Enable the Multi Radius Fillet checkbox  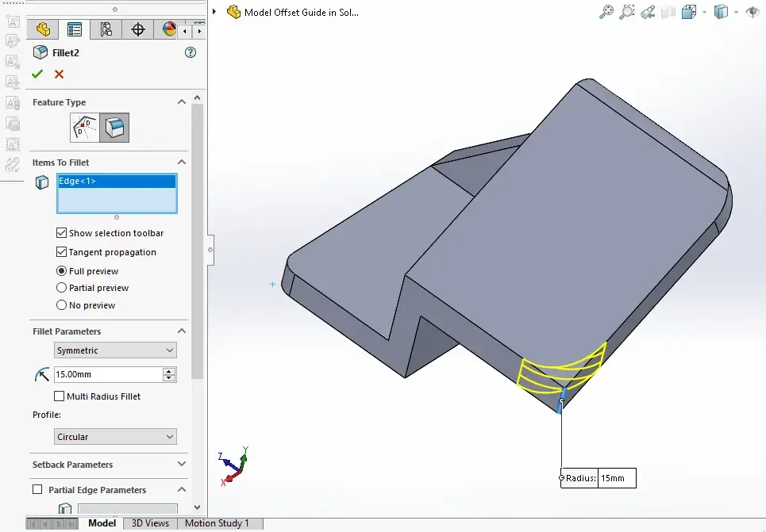pyautogui.click(x=60, y=396)
